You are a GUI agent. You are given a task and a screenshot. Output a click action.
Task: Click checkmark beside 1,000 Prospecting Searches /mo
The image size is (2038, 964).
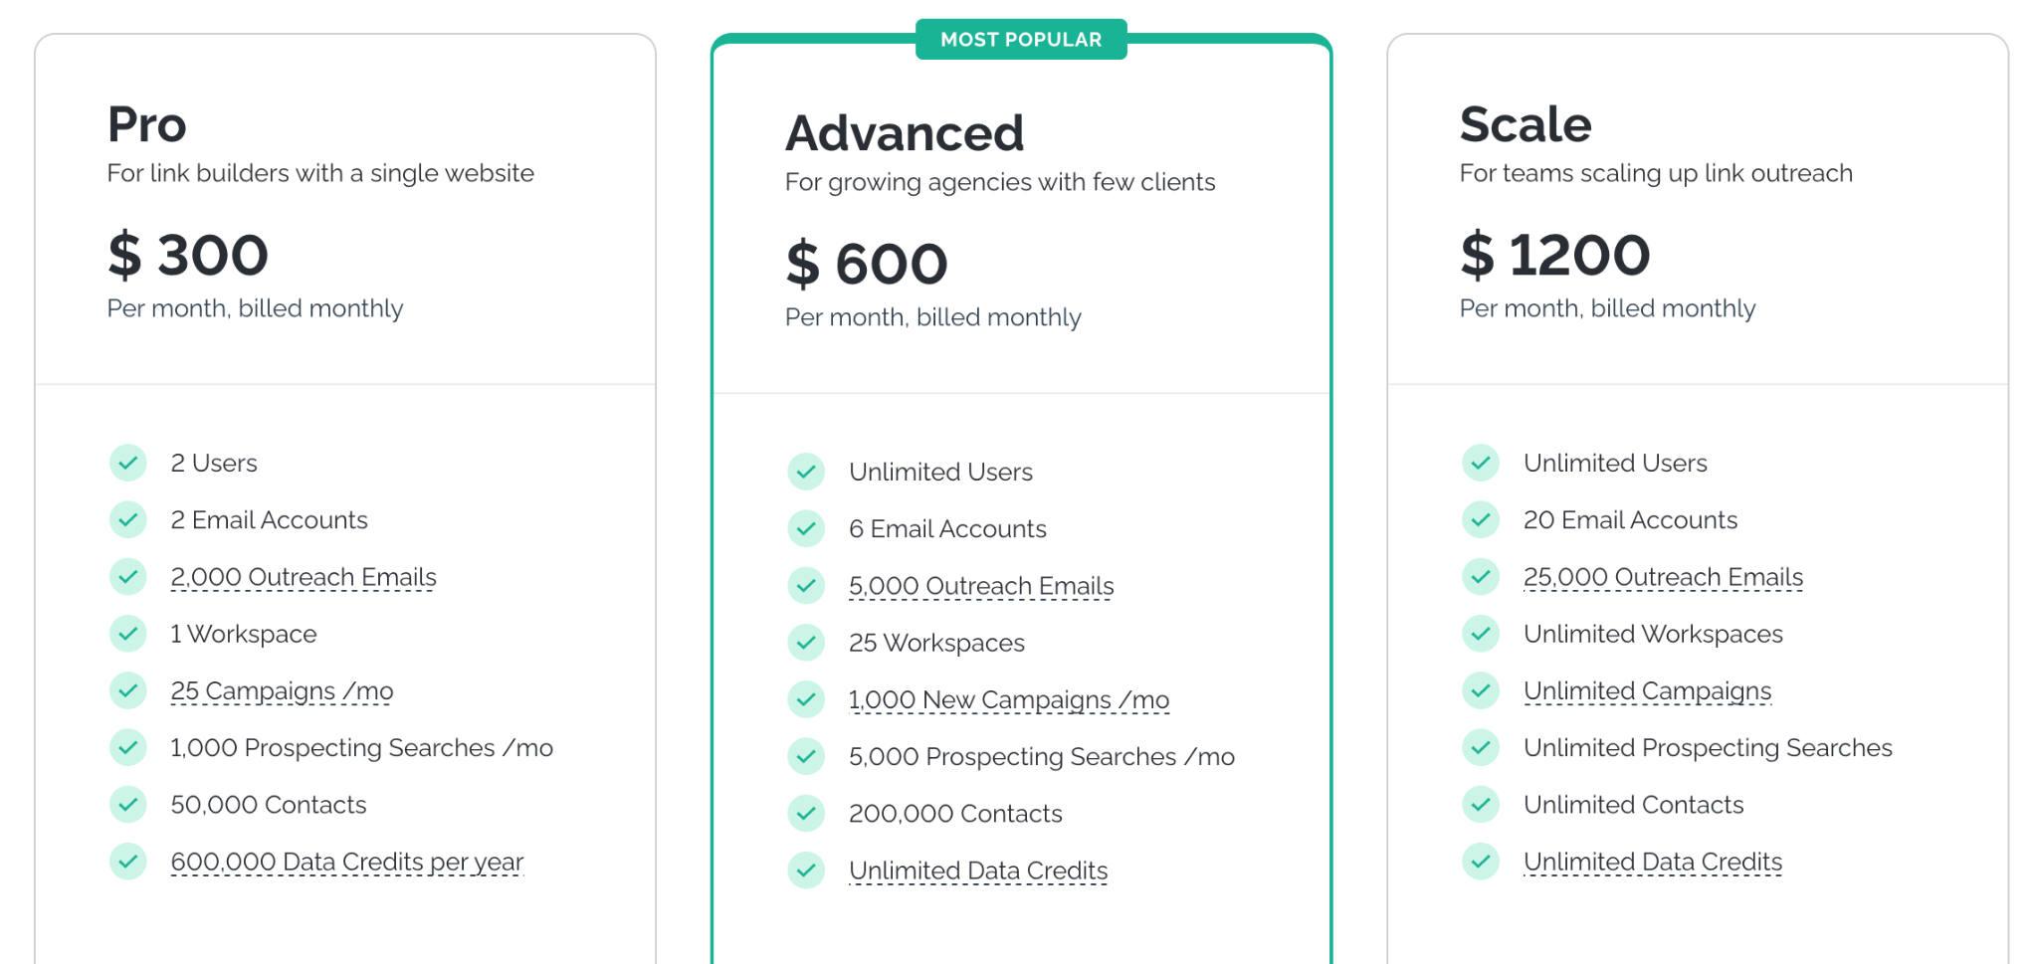tap(128, 747)
